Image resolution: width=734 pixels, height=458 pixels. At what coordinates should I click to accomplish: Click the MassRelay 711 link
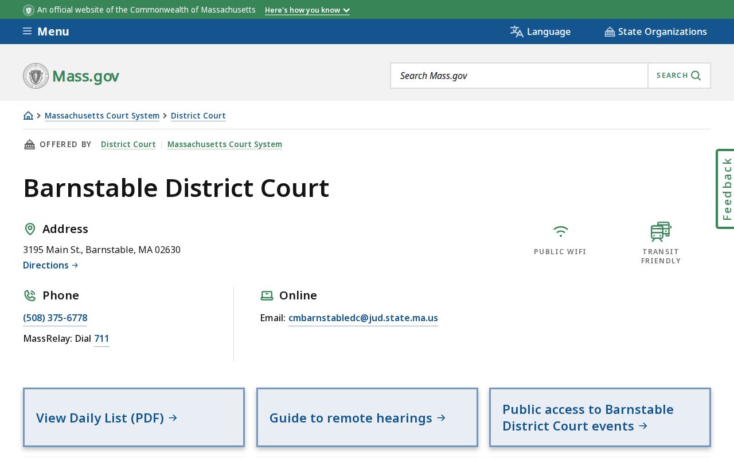pos(101,338)
